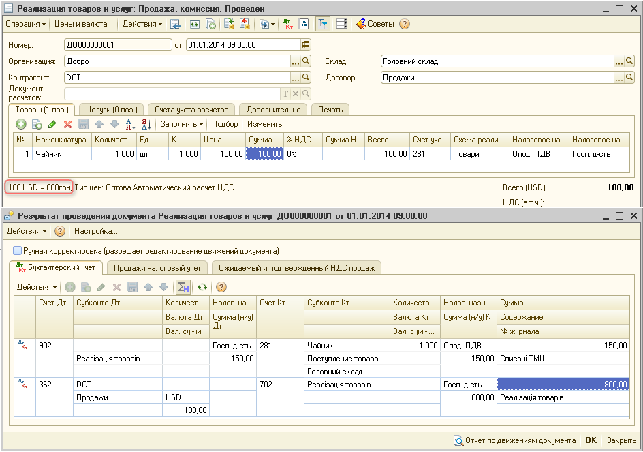Viewport: 643px width, 452px height.
Task: Select the Счет Дт cell 902
Action: click(54, 345)
